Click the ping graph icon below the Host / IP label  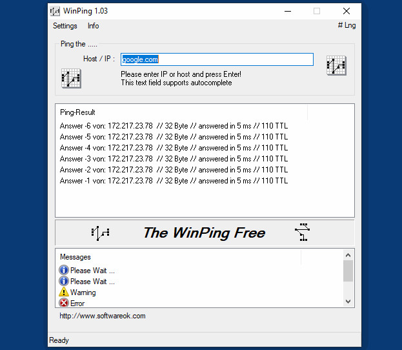click(x=71, y=78)
